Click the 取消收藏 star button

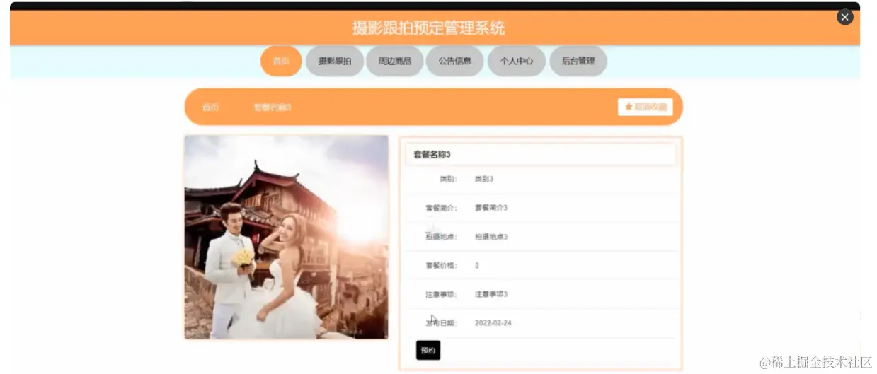click(x=645, y=107)
